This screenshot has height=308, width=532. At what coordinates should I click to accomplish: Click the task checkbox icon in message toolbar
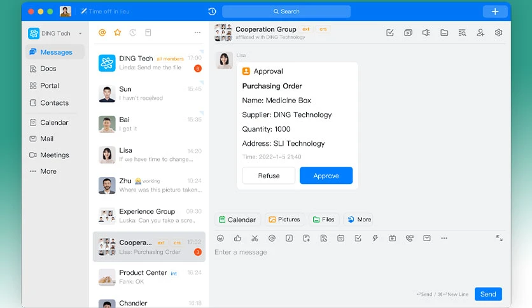tap(358, 238)
